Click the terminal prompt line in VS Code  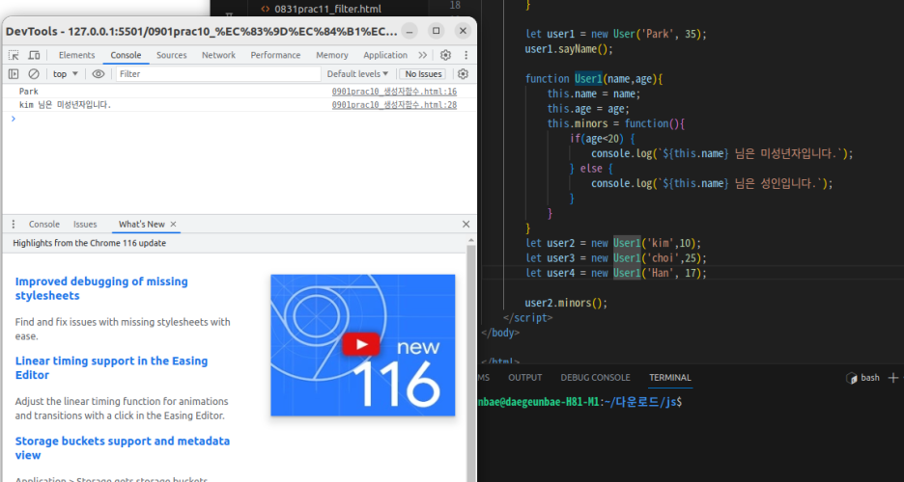579,402
